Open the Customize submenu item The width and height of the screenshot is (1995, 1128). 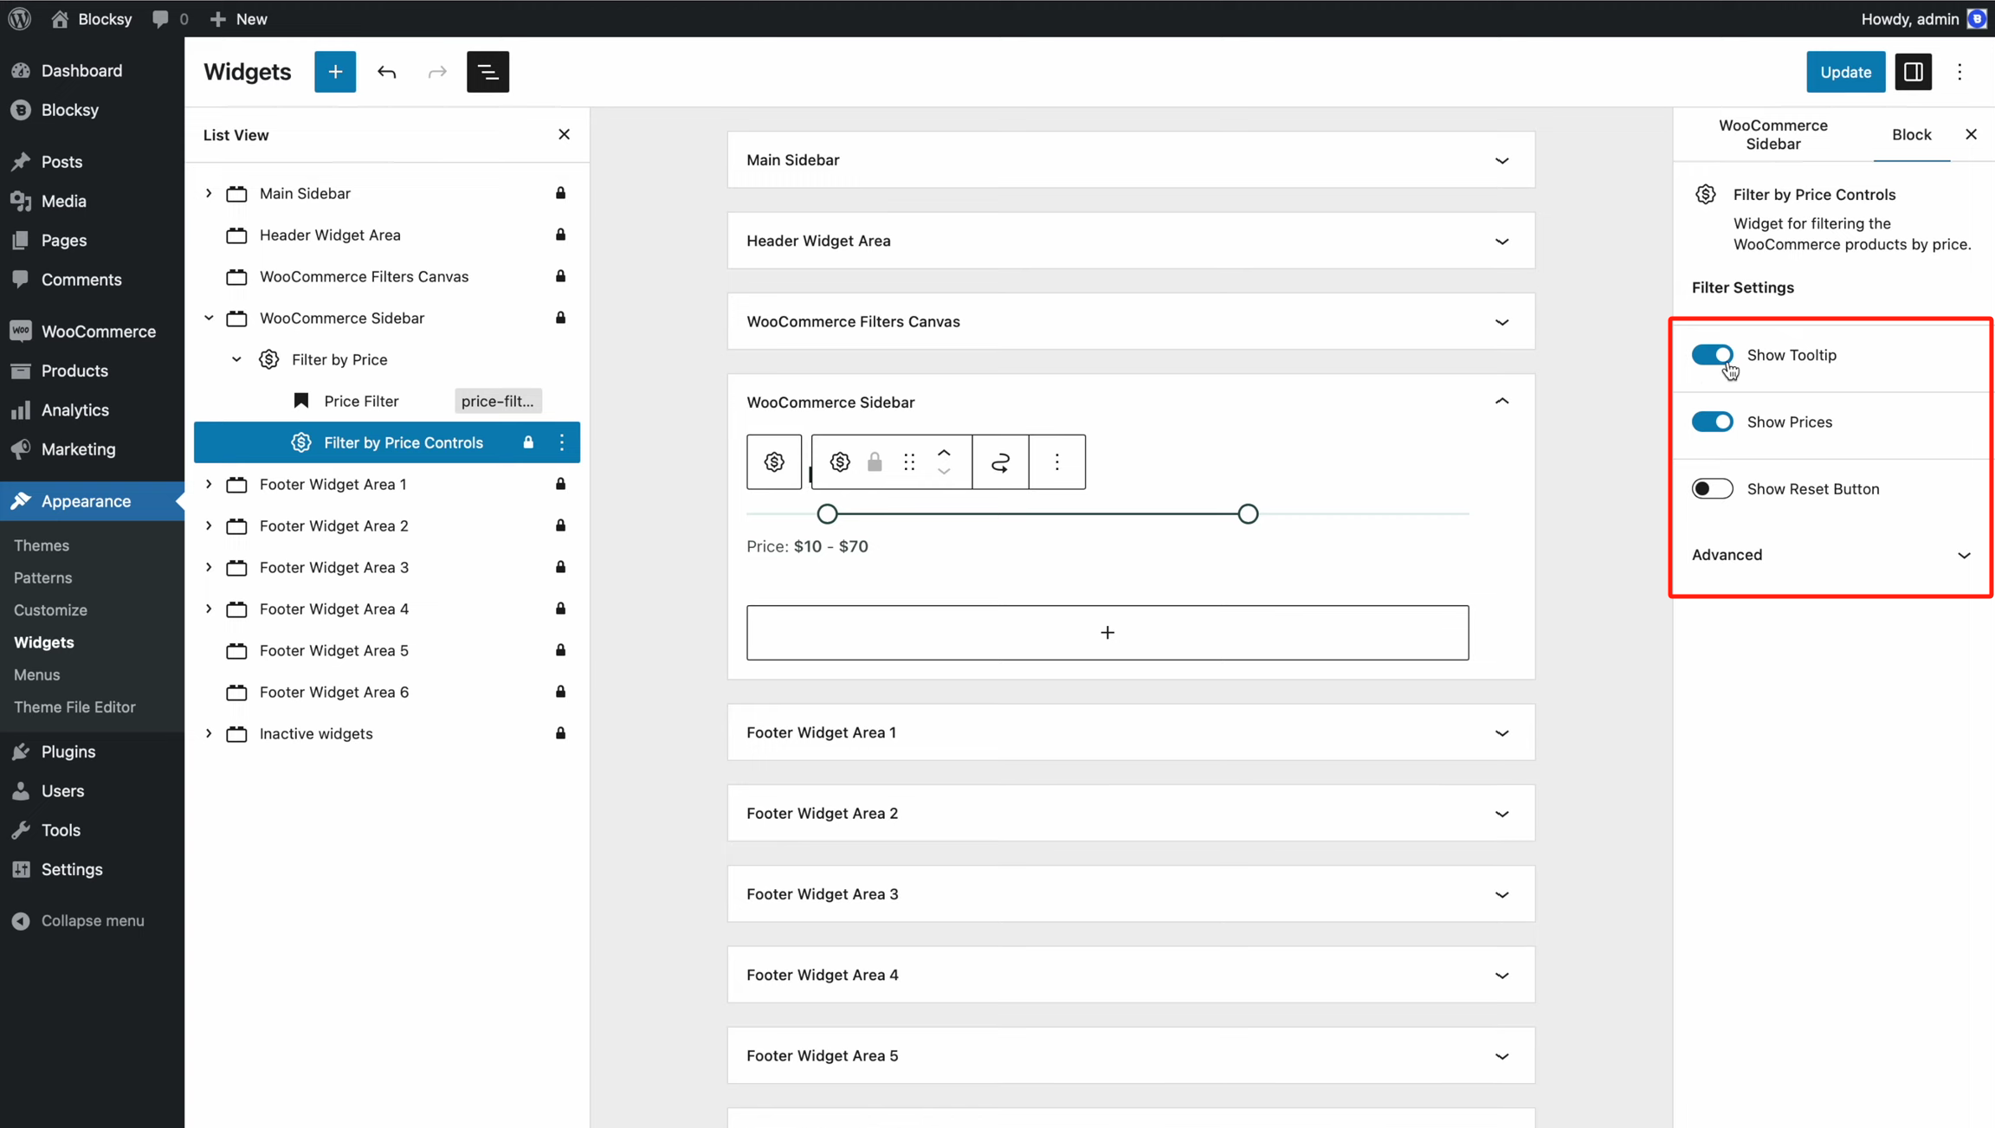coord(50,609)
